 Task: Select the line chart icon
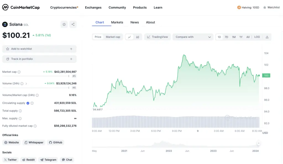pyautogui.click(x=130, y=37)
